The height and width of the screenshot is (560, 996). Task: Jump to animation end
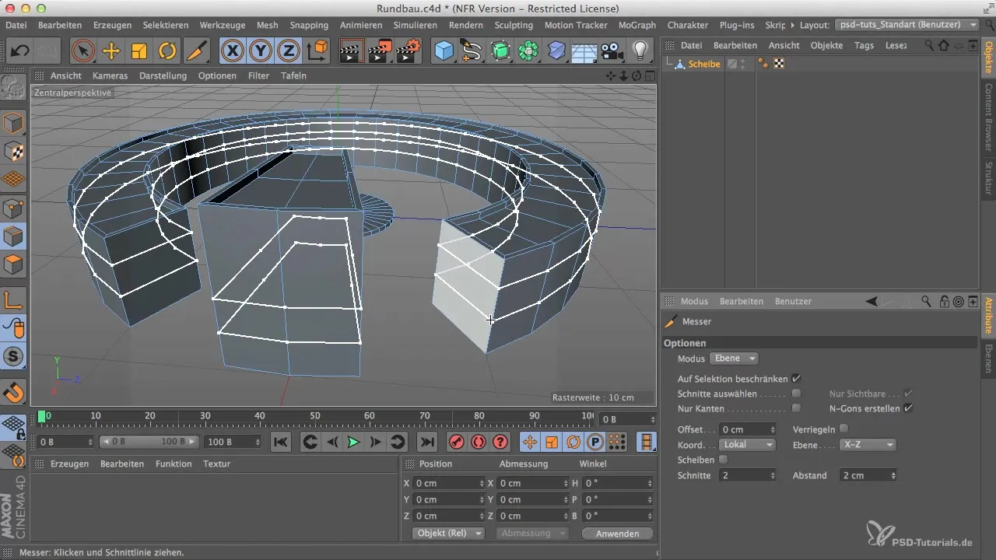tap(427, 442)
